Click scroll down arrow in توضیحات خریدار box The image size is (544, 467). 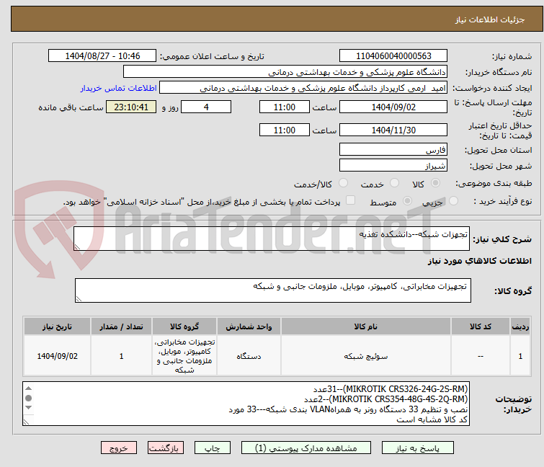coord(28,407)
